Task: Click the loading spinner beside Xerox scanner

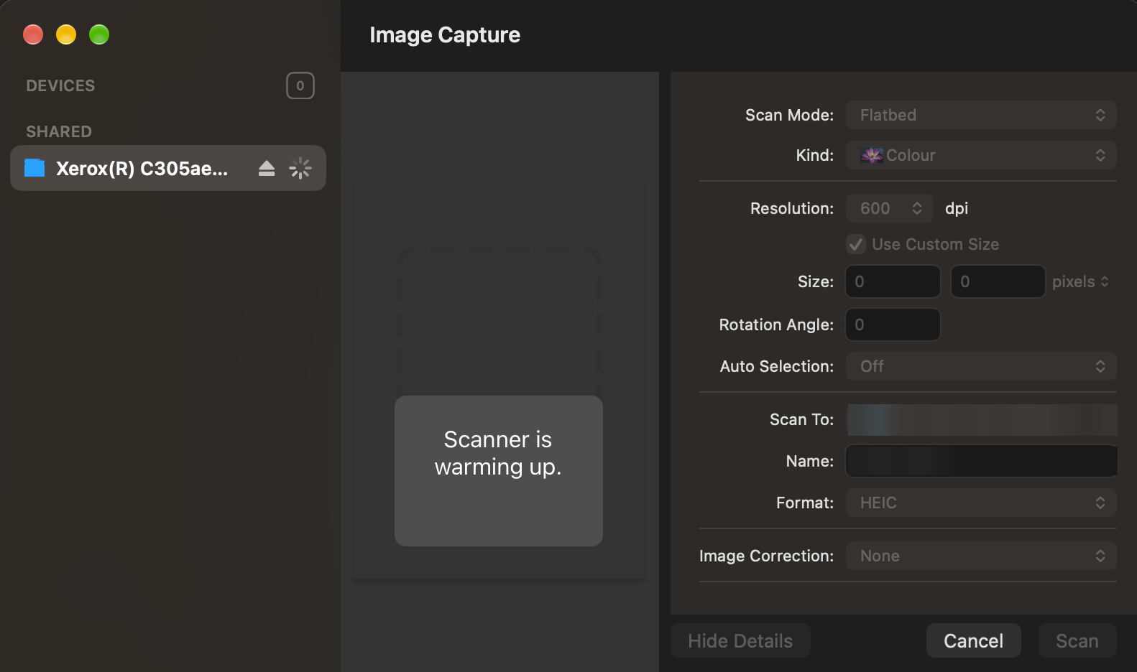Action: click(x=300, y=169)
